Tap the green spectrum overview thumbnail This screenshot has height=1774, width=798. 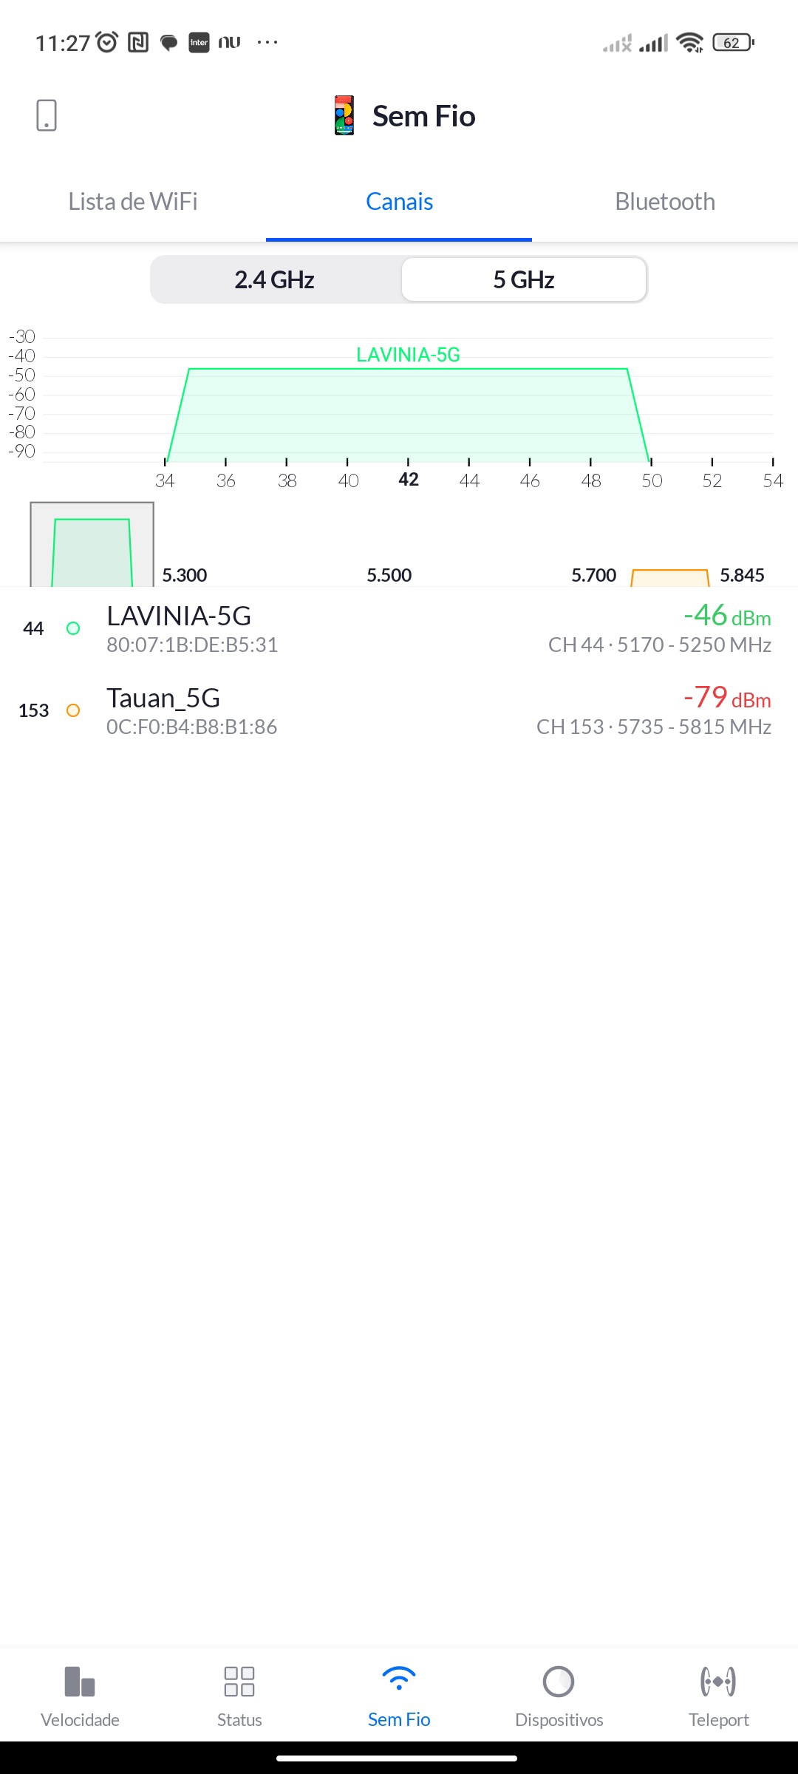[x=92, y=546]
